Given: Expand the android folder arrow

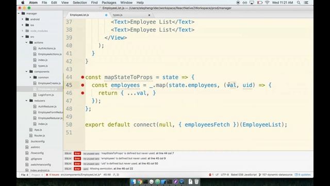Looking at the screenshot, I should 23,19.
